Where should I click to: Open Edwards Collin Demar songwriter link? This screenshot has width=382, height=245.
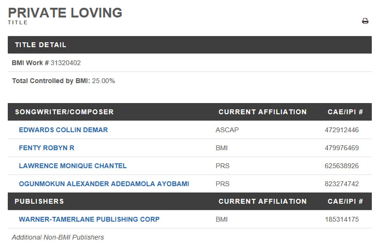[63, 130]
